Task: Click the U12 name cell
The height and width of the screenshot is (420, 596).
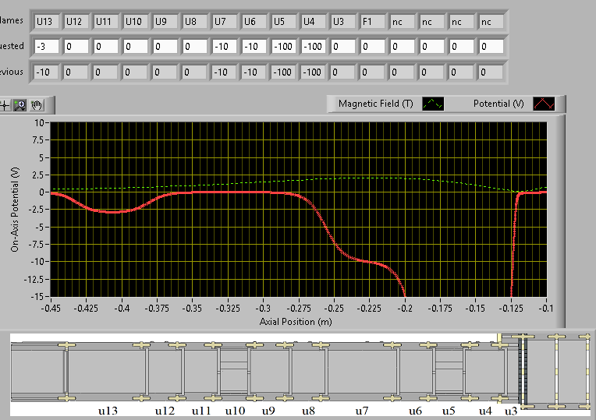Action: [x=76, y=22]
